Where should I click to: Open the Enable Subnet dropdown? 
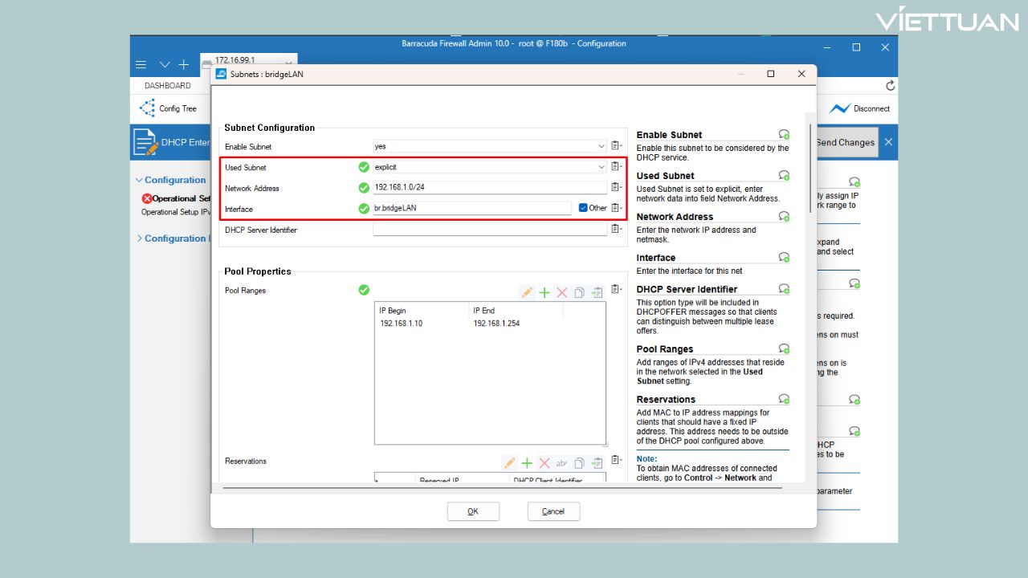(602, 146)
